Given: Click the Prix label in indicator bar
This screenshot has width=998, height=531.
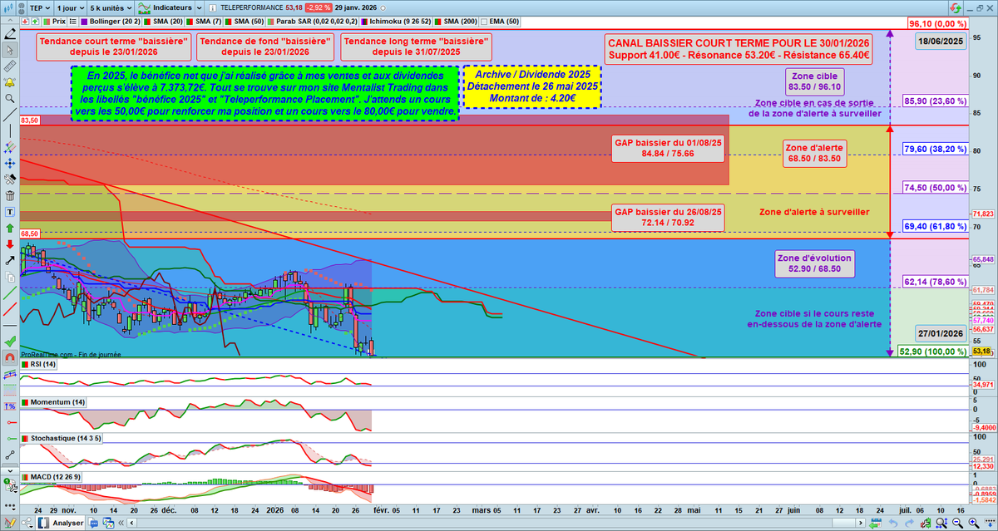Looking at the screenshot, I should 59,21.
